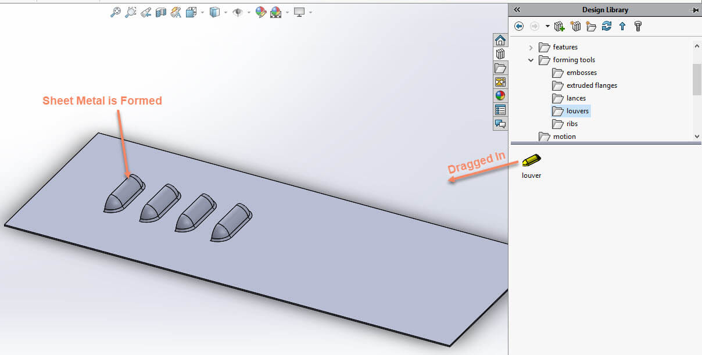This screenshot has width=702, height=355.
Task: Create New Folder in Design Library
Action: pos(592,26)
